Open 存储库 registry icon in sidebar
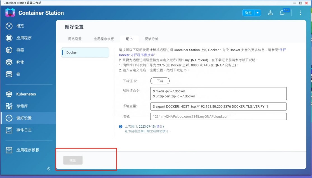This screenshot has height=178, width=312. pos(9,106)
